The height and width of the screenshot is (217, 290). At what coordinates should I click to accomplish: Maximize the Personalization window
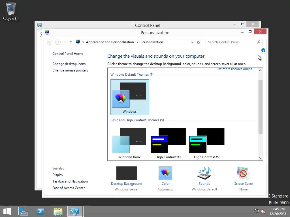pyautogui.click(x=250, y=32)
